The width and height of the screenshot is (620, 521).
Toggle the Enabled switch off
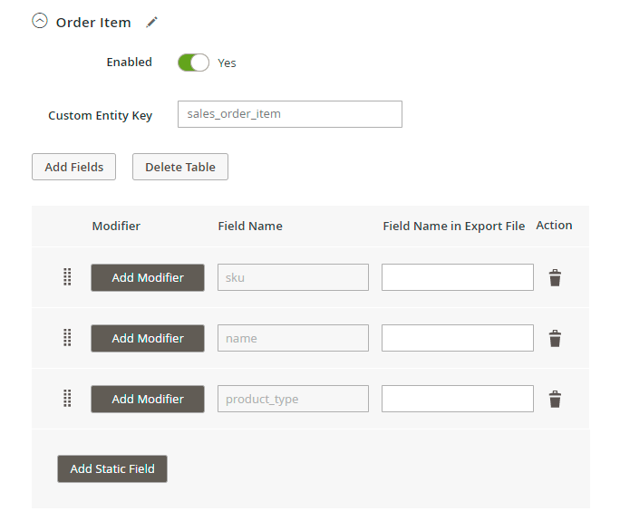193,63
